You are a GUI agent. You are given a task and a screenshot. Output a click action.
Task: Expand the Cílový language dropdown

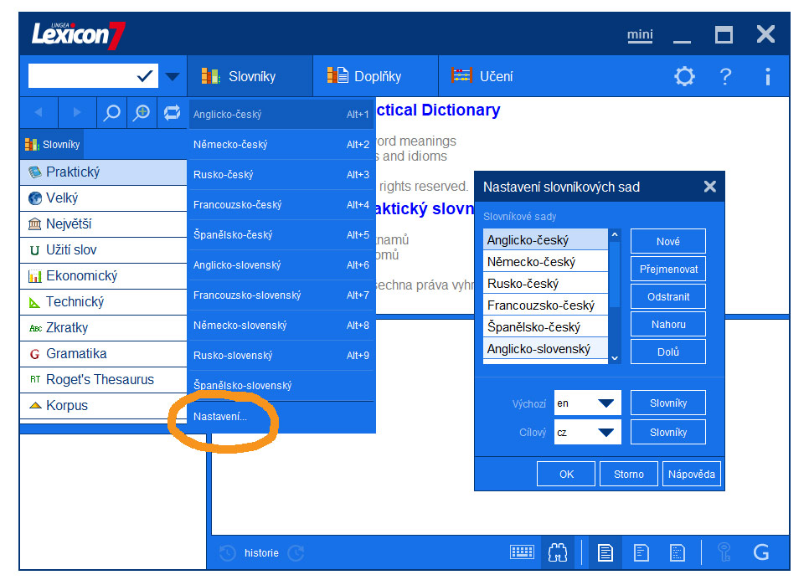[605, 432]
